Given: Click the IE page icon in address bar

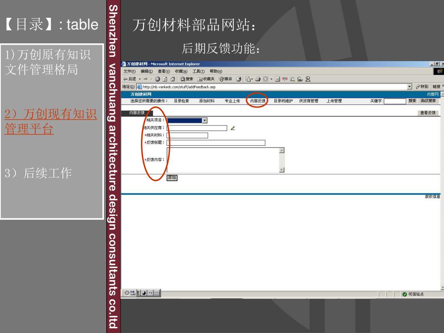Looking at the screenshot, I should point(139,87).
